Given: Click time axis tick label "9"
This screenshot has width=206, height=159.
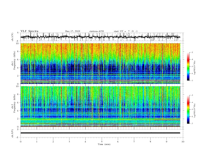Looking at the screenshot, I should [166, 142].
